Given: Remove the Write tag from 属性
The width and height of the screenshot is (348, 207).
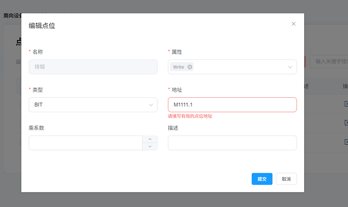Looking at the screenshot, I should (x=190, y=67).
